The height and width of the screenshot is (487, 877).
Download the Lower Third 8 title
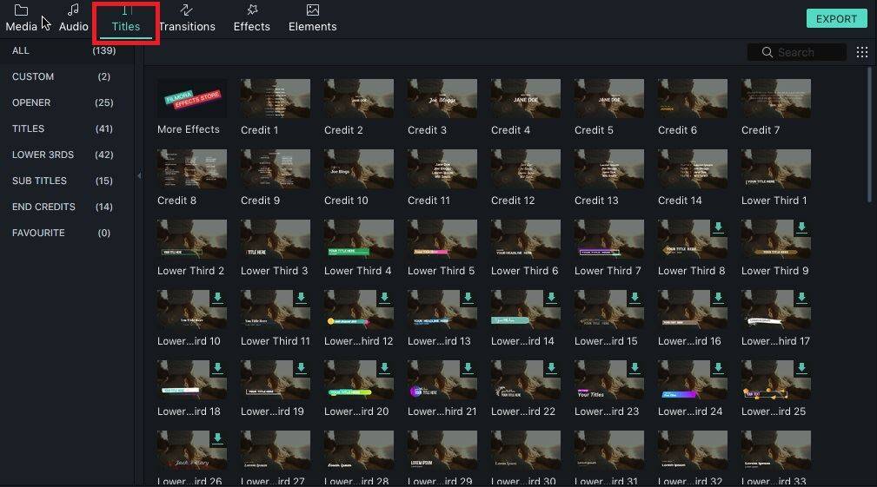tap(718, 227)
